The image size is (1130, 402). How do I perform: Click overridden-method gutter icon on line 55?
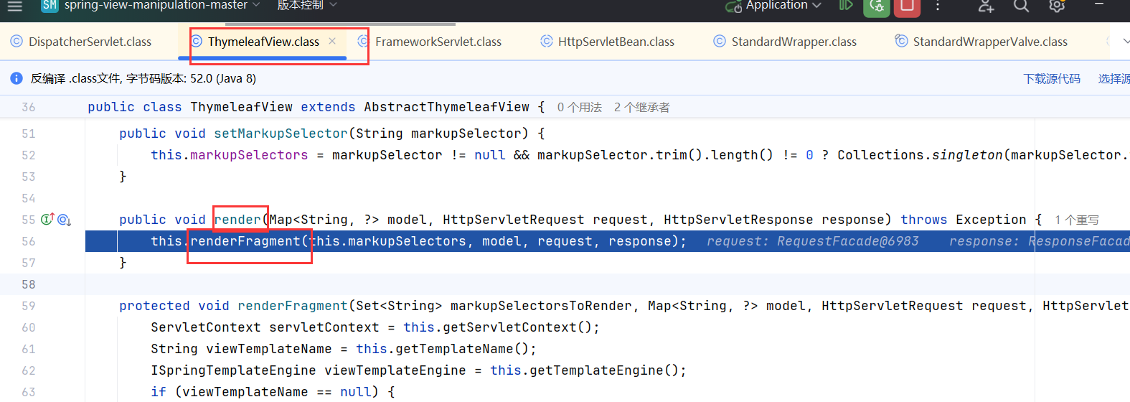pos(64,220)
